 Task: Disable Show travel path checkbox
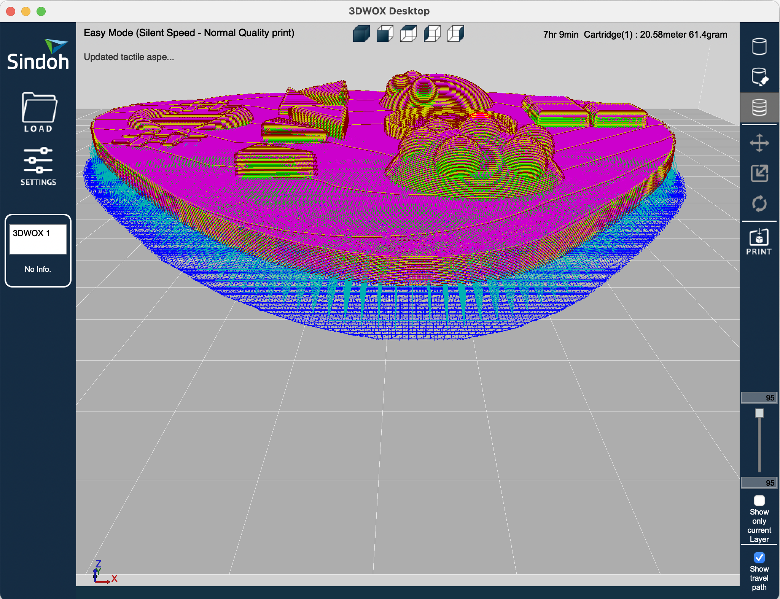(x=759, y=558)
